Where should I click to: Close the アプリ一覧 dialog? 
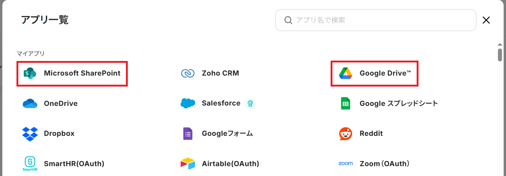click(x=486, y=20)
